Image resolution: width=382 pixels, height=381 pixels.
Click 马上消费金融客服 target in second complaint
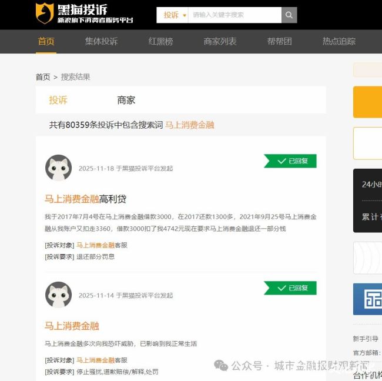pos(102,360)
